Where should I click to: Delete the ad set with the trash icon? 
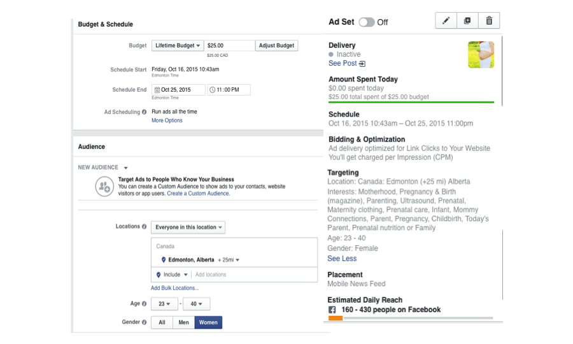click(489, 21)
